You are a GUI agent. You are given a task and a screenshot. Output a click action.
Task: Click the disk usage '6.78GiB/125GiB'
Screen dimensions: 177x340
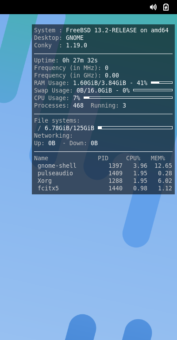[x=69, y=128]
